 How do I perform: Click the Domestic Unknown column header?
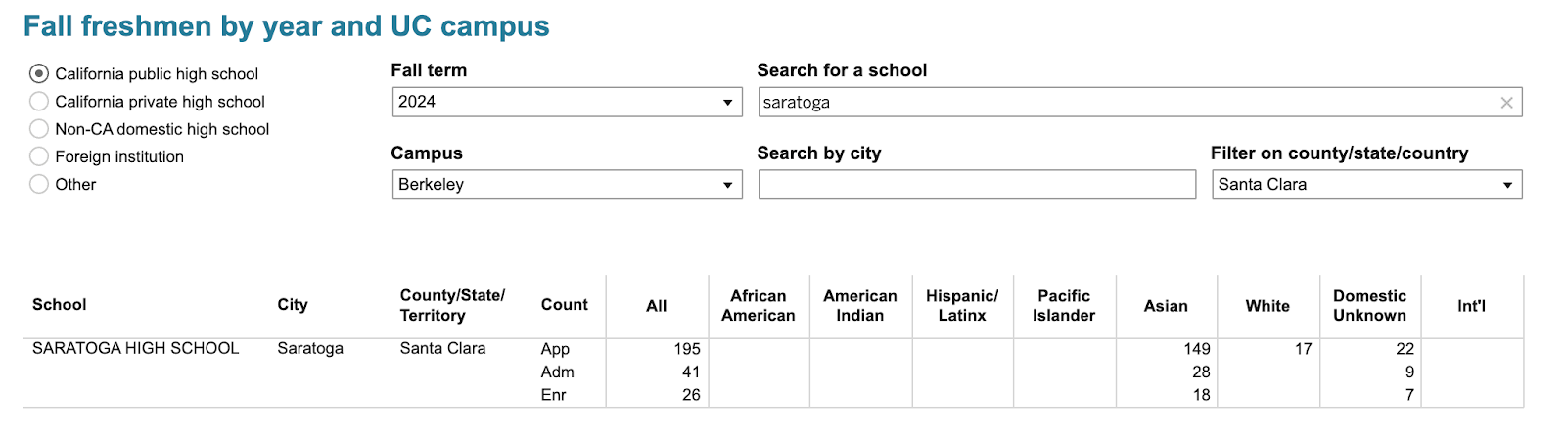1369,306
